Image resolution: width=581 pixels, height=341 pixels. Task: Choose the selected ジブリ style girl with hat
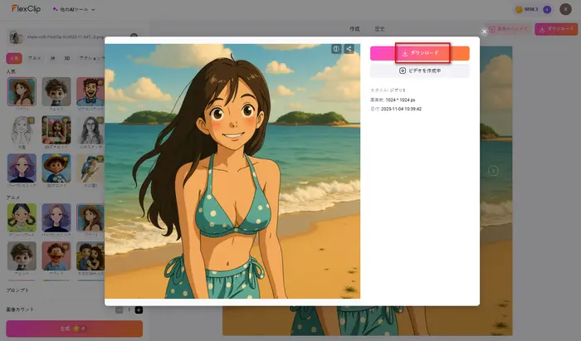point(22,91)
